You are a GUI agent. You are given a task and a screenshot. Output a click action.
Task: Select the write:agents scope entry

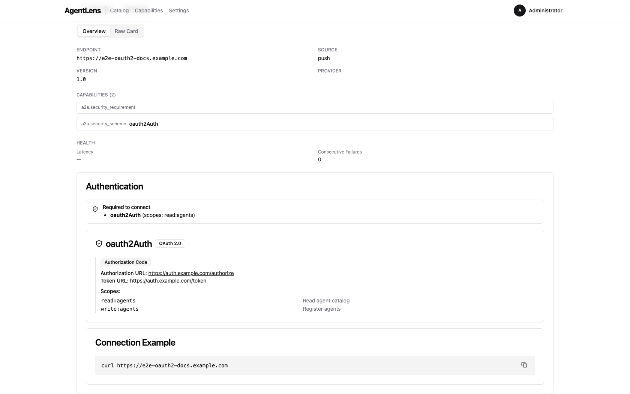(x=119, y=309)
